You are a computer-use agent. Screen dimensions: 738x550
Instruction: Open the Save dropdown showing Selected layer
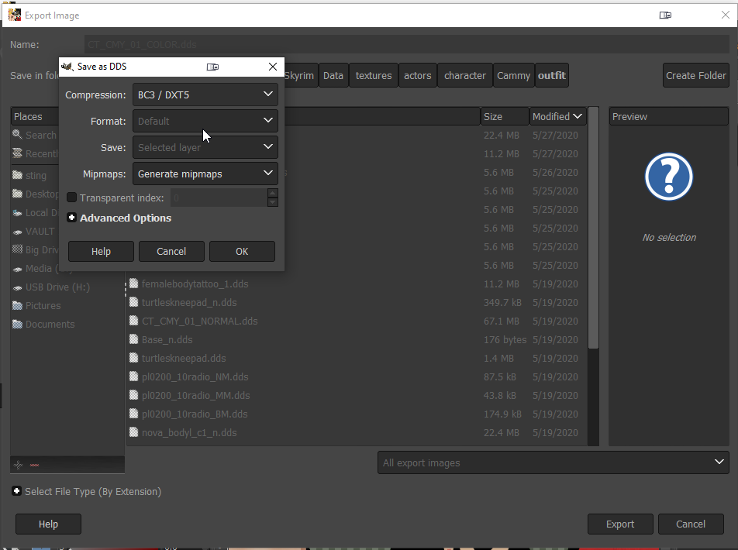click(x=205, y=147)
